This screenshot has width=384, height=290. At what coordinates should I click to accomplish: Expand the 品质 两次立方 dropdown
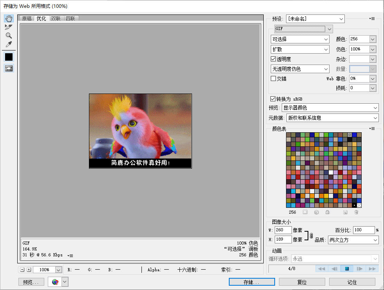point(353,240)
